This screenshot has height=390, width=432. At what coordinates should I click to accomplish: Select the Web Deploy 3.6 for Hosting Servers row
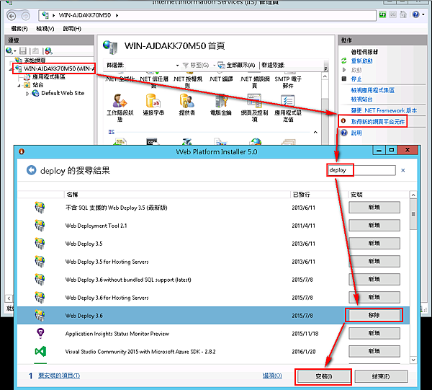(x=213, y=298)
